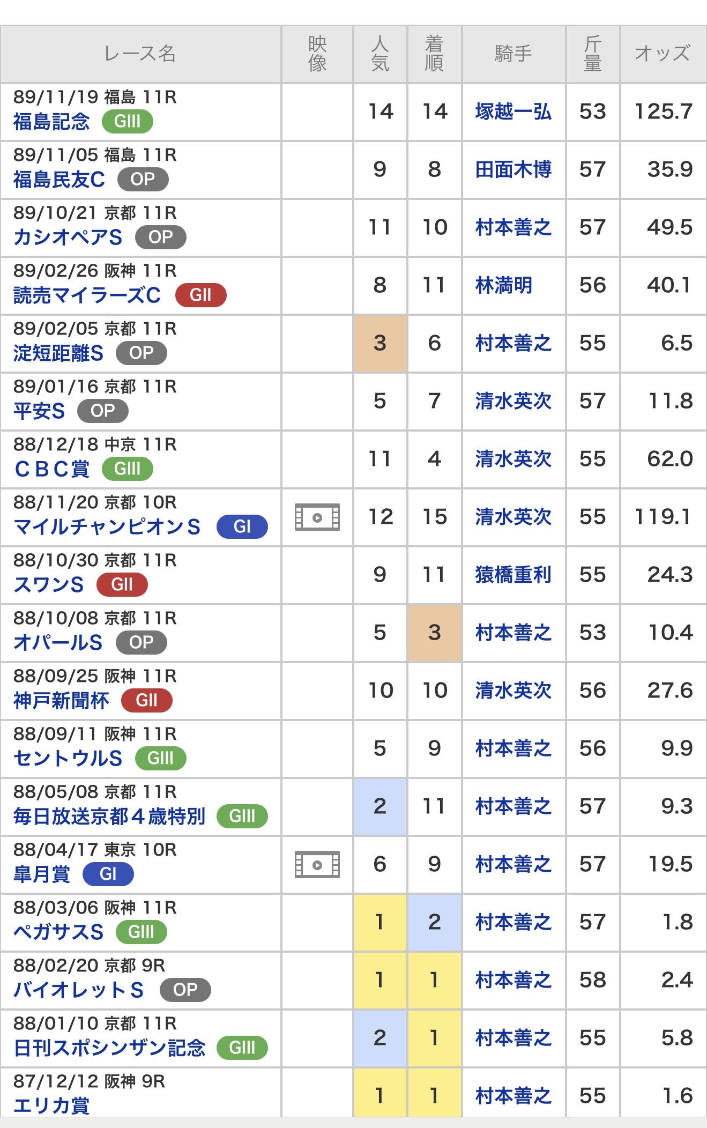Open jockey 猿橋重利 profile
Screen dimensions: 707x1128
(x=513, y=575)
